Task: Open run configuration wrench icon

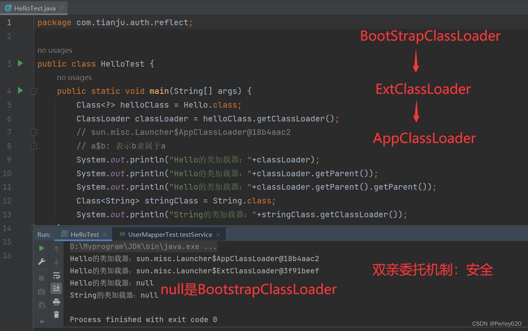Action: pos(41,262)
